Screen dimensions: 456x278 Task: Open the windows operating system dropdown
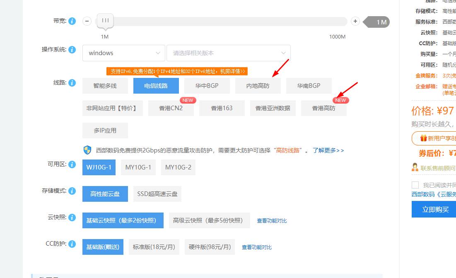(x=123, y=53)
